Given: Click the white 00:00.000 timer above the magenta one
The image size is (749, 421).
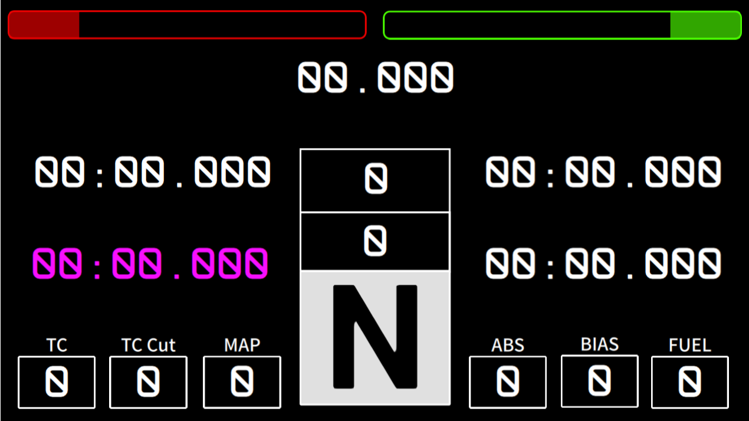Looking at the screenshot, I should [x=153, y=172].
